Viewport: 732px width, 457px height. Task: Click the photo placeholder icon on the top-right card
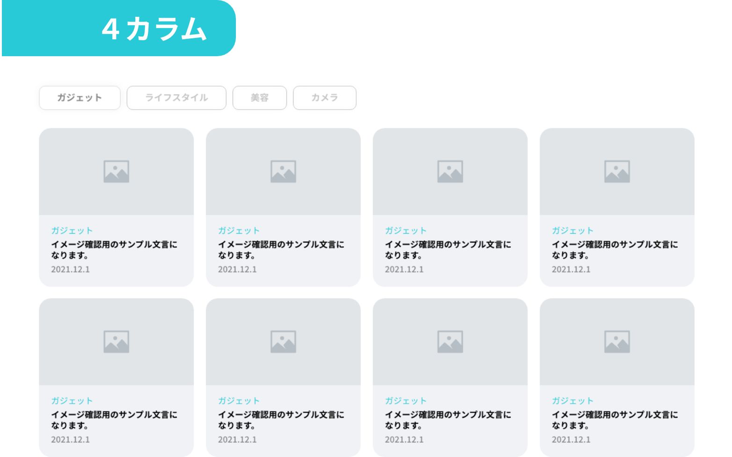coord(617,171)
